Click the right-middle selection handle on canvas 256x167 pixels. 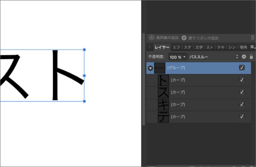(84, 75)
